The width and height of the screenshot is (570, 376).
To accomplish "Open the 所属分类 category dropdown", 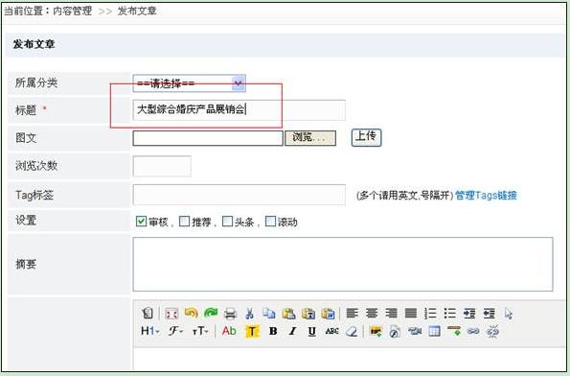I will [x=189, y=83].
